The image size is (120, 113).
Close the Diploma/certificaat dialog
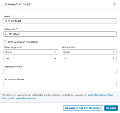pos(114,4)
